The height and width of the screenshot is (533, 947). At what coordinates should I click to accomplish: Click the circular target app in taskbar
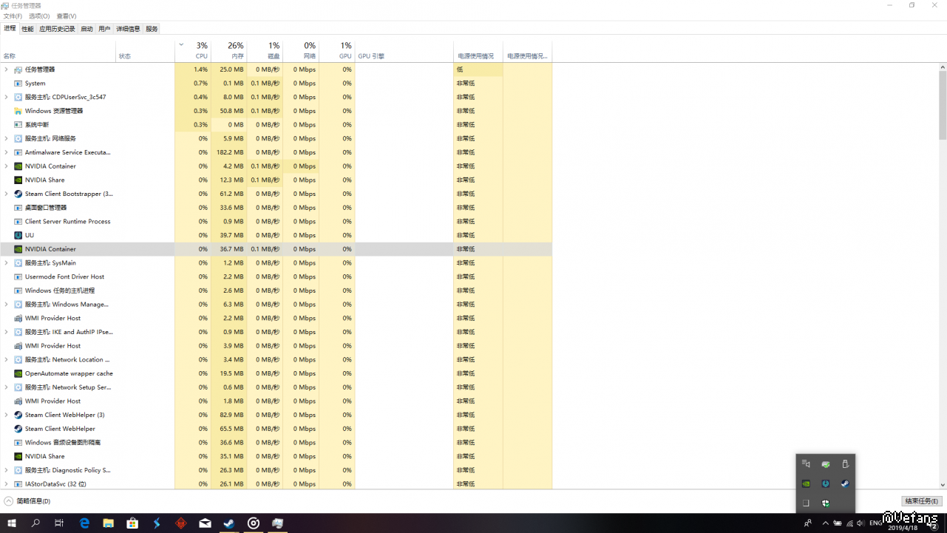click(x=253, y=523)
